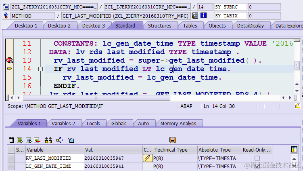
Task: Click the orange floppy disk save icon
Action: [172, 140]
